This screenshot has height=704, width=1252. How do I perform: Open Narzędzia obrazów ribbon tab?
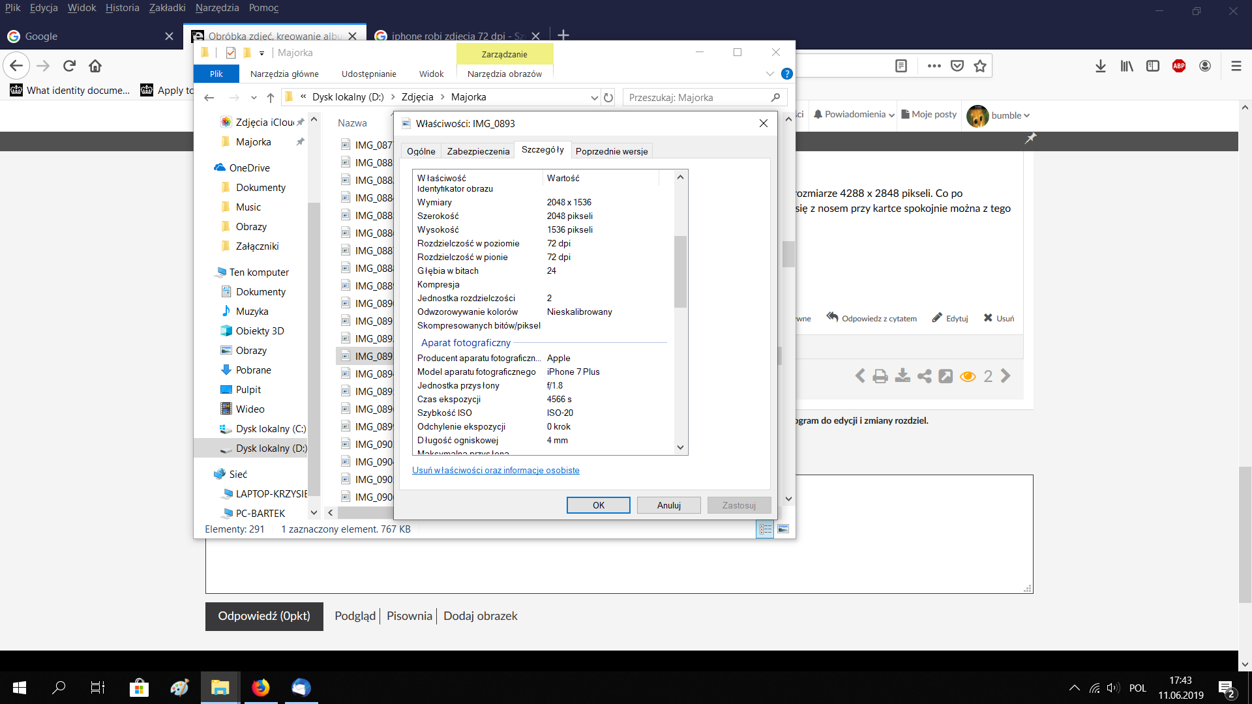pyautogui.click(x=505, y=74)
